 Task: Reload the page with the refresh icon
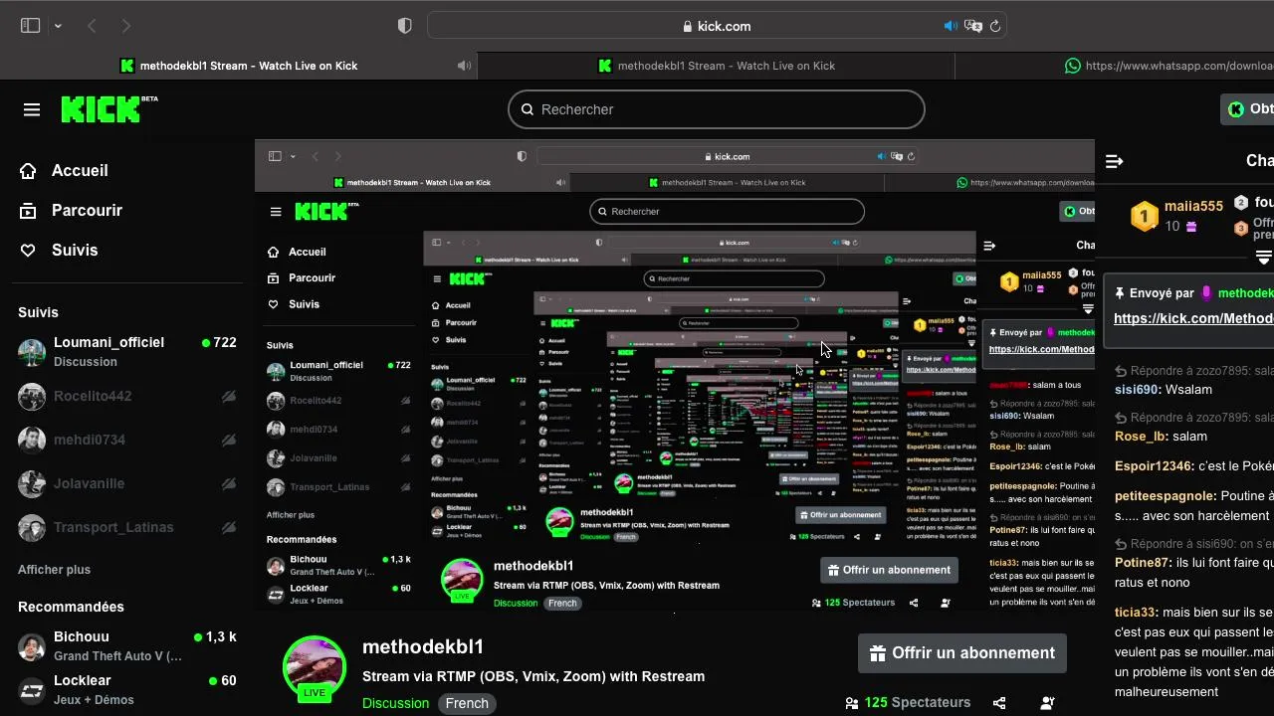(x=994, y=26)
